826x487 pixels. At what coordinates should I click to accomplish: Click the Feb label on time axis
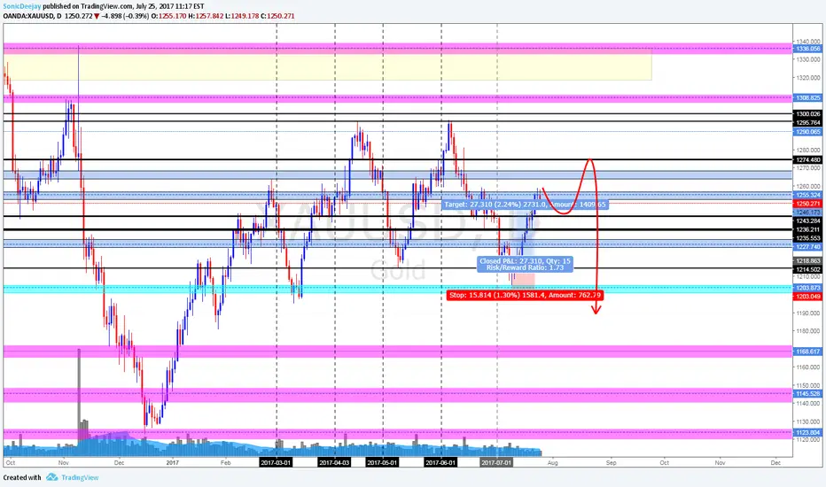coord(225,463)
